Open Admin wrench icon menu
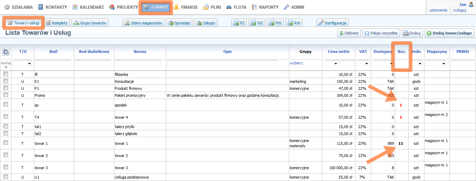The image size is (476, 181). pos(286,7)
